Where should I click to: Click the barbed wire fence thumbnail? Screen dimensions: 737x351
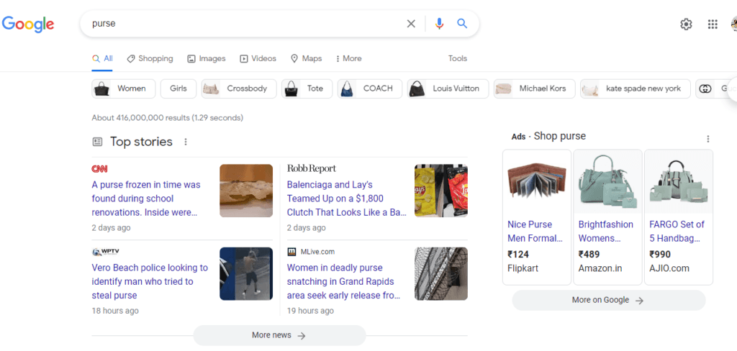(x=441, y=274)
